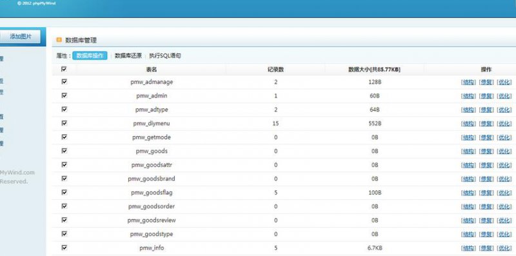Open 结构 link for pmw_goodsbrand

tap(469, 179)
